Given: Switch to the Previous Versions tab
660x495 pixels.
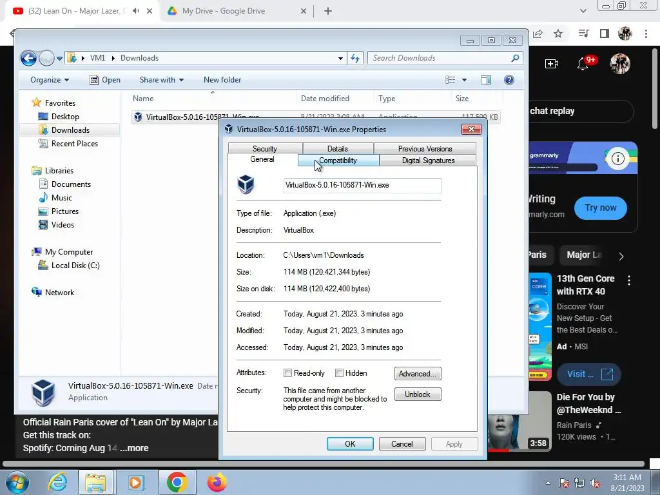Looking at the screenshot, I should click(425, 149).
